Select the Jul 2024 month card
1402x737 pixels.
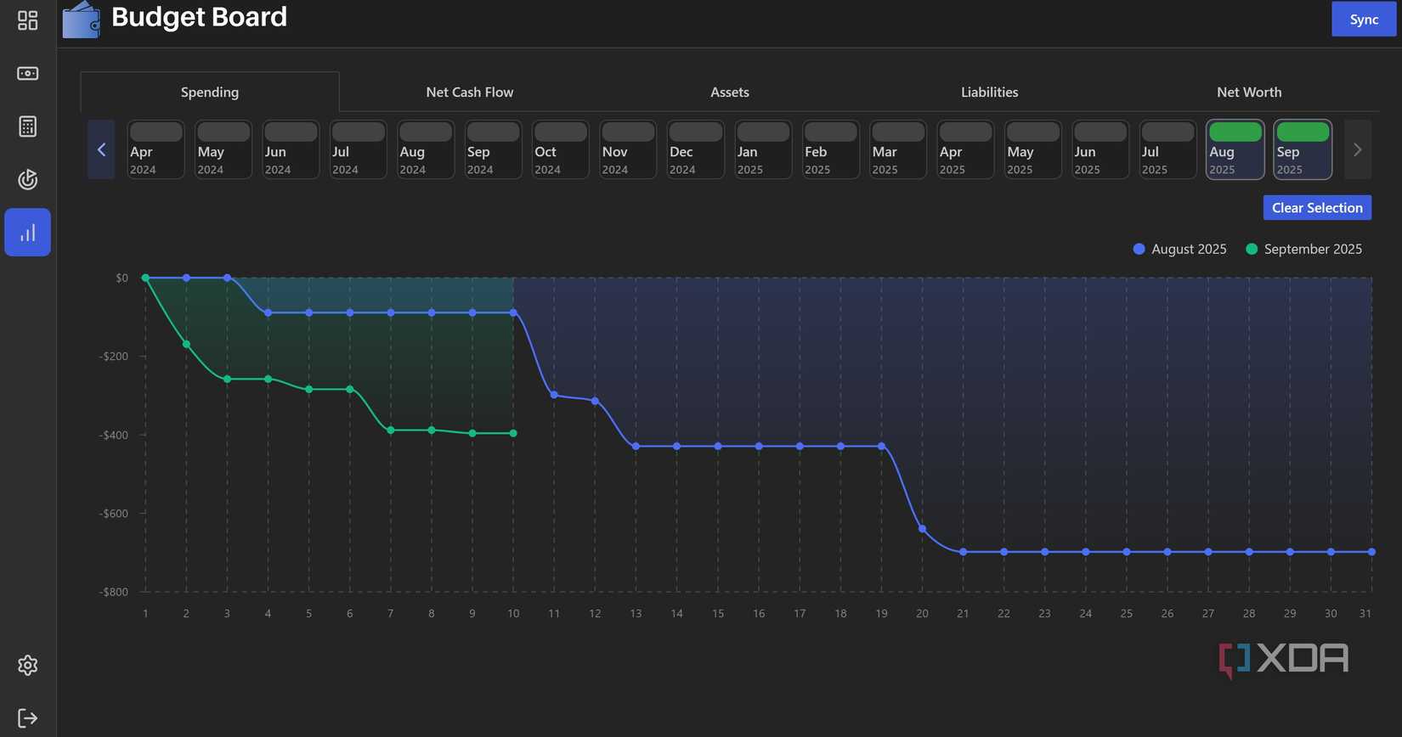click(x=358, y=149)
